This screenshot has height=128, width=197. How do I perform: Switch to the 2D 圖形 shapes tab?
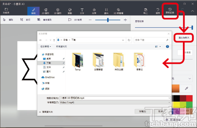tap(46, 11)
